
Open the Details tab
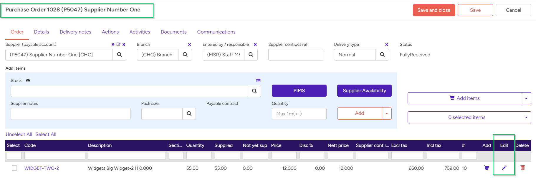42,32
